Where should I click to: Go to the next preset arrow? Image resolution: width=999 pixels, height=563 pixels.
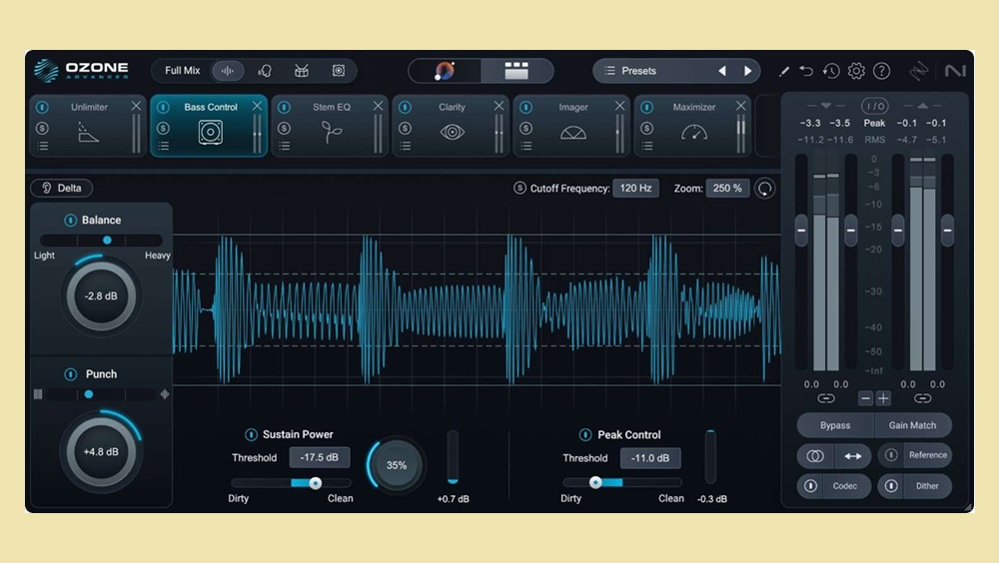(748, 71)
